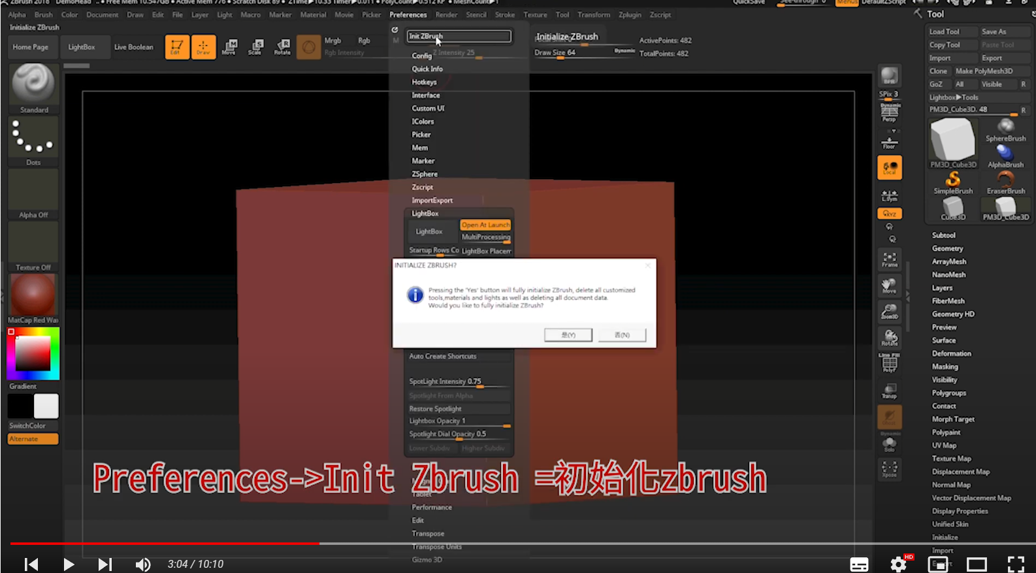
Task: Open the Brush menu
Action: [44, 14]
